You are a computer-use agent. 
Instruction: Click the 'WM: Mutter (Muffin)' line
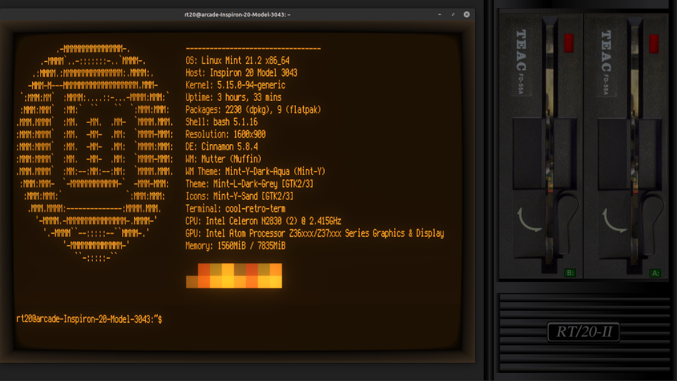(x=223, y=159)
